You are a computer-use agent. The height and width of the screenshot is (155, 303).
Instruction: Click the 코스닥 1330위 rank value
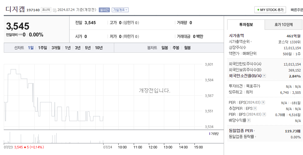click(289, 42)
